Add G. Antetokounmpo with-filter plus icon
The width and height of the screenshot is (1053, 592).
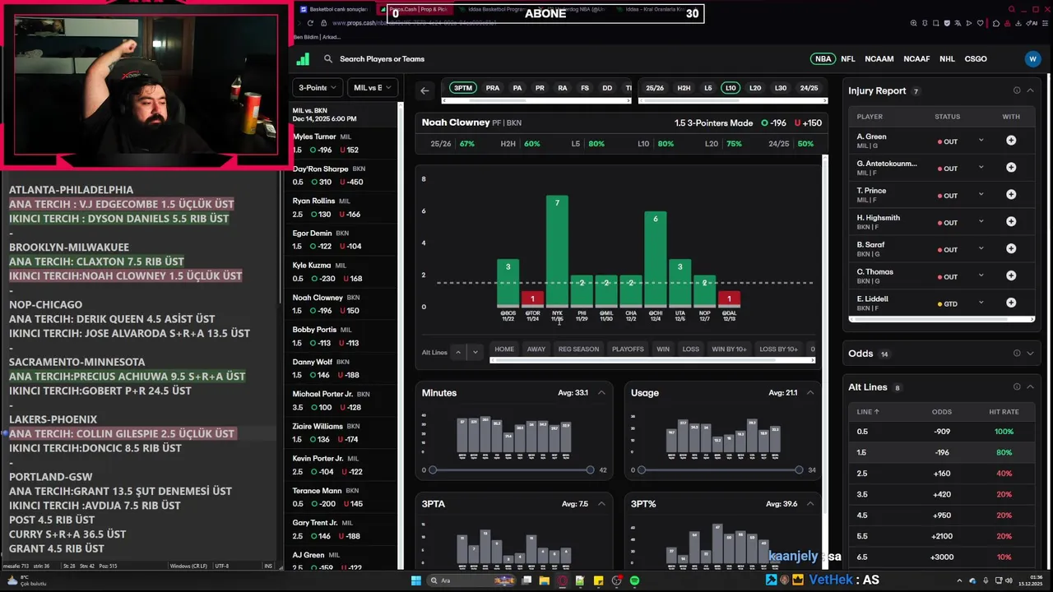[x=1011, y=168]
